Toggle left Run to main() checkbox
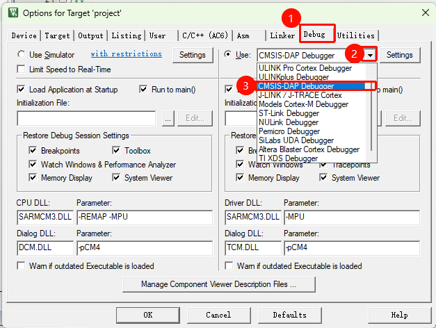 click(x=144, y=90)
